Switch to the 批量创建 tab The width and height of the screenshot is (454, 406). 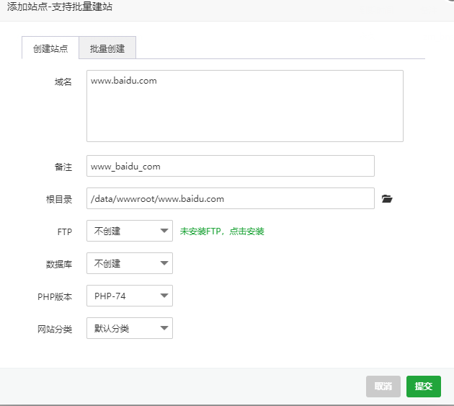107,48
